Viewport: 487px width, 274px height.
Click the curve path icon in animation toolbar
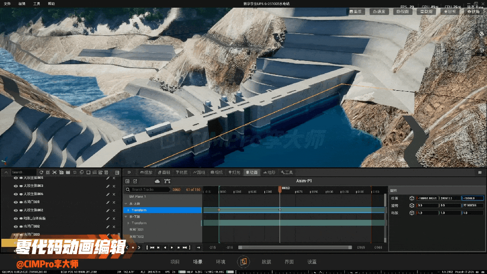(x=167, y=181)
